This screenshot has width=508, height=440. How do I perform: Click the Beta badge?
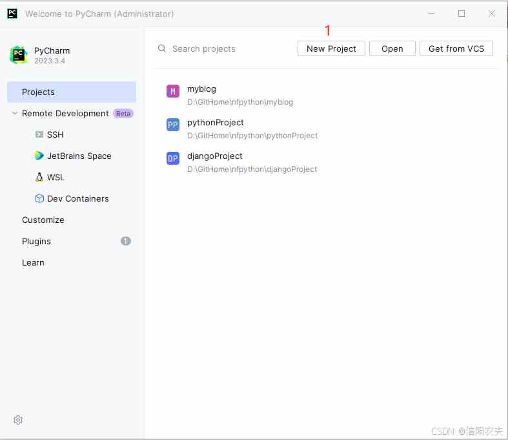tap(123, 114)
